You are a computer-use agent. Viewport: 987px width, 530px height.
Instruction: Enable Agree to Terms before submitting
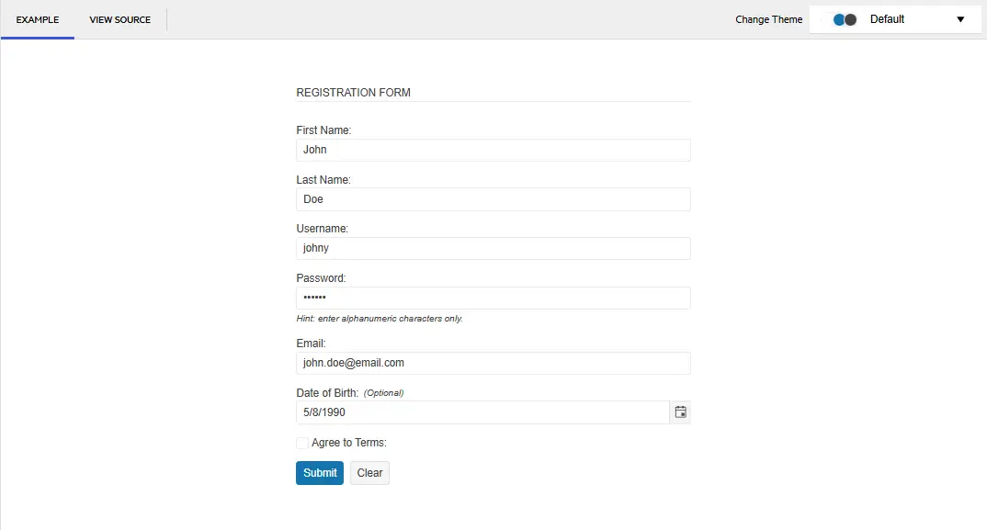[x=301, y=442]
